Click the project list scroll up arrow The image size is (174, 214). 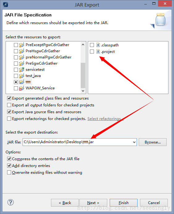point(83,45)
